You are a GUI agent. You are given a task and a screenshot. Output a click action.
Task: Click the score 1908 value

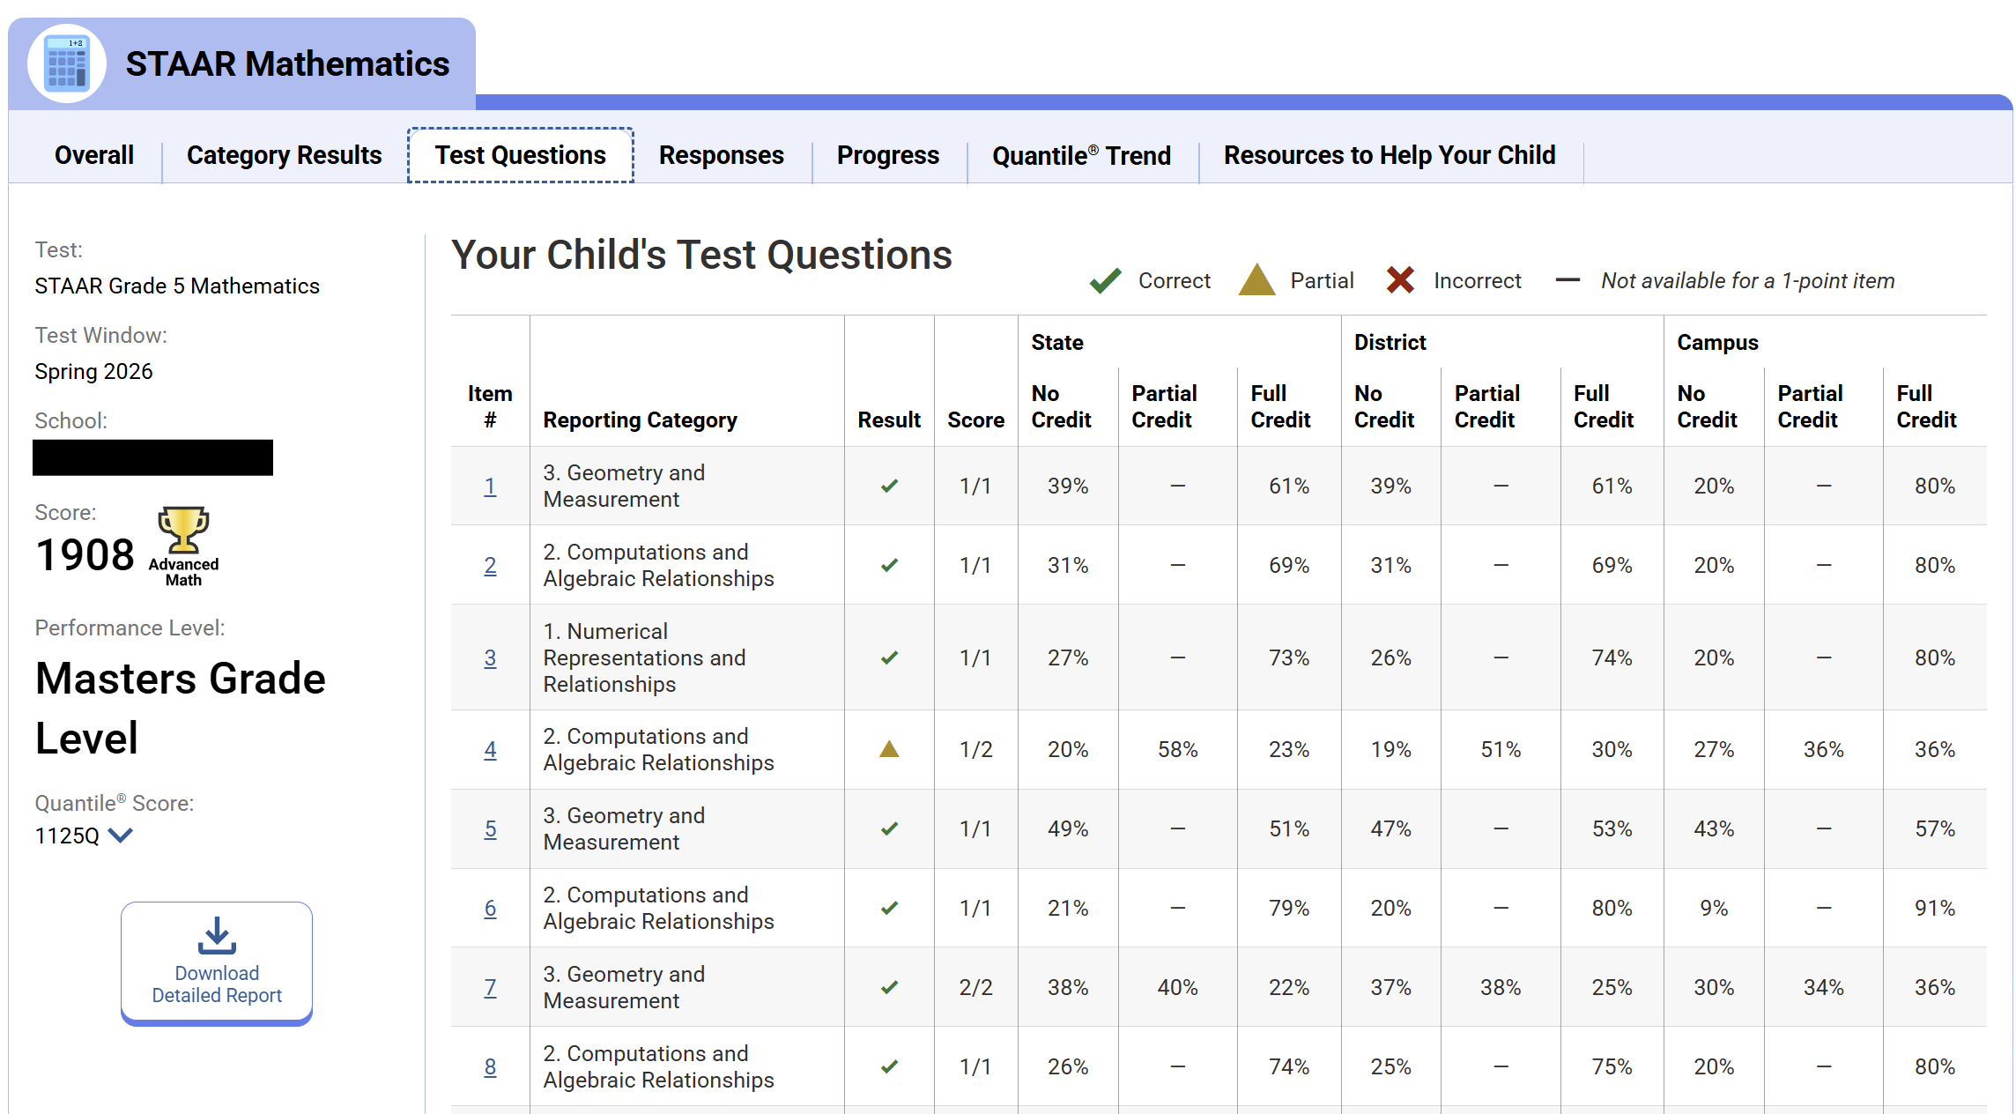(x=85, y=555)
